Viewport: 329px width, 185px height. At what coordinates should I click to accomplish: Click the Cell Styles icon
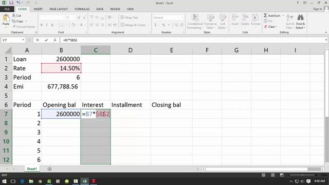pos(223,17)
